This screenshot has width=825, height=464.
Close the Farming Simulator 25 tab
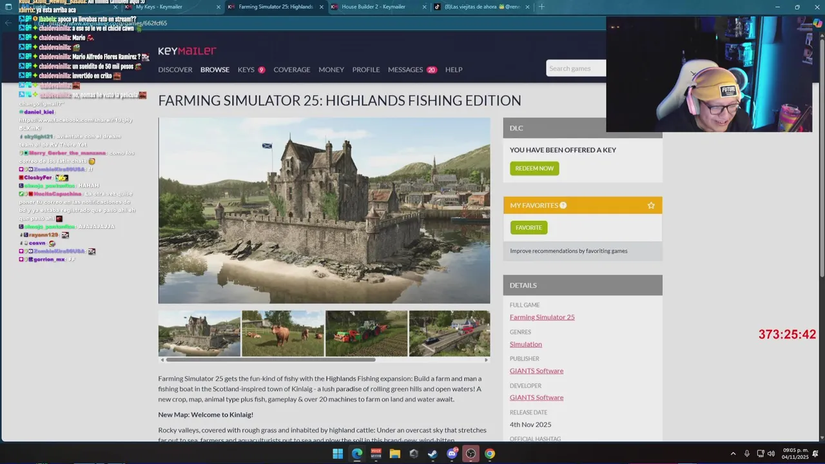[321, 7]
